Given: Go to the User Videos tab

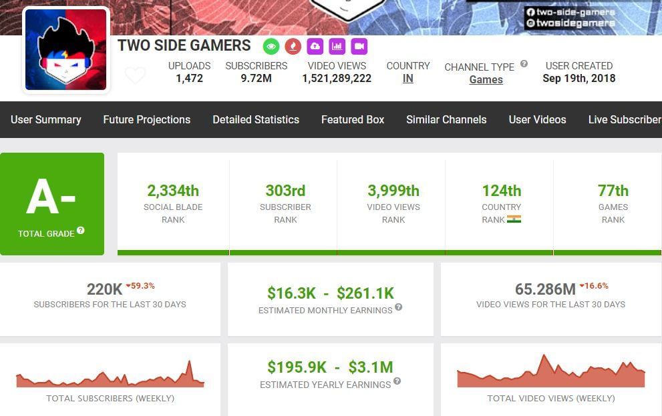Looking at the screenshot, I should coord(537,120).
